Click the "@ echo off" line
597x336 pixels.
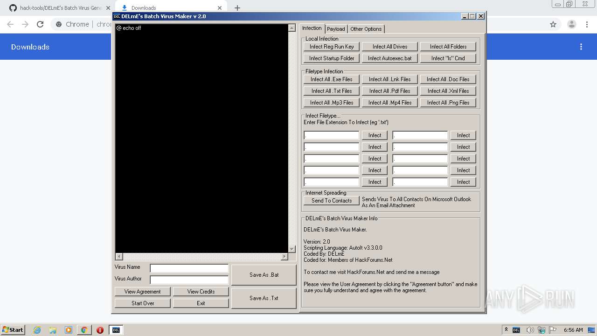(129, 28)
